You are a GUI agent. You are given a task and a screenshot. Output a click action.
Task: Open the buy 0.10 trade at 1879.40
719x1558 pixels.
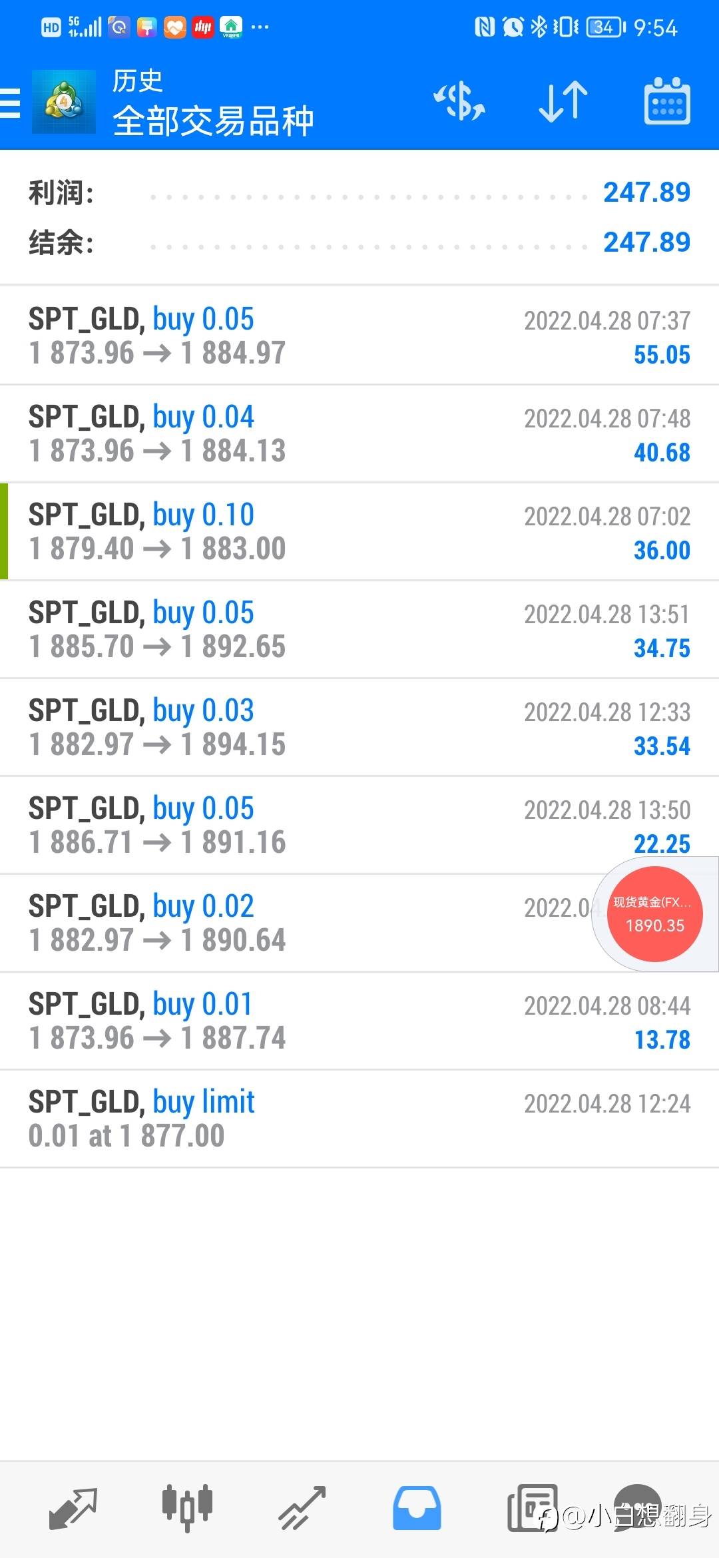coord(359,531)
